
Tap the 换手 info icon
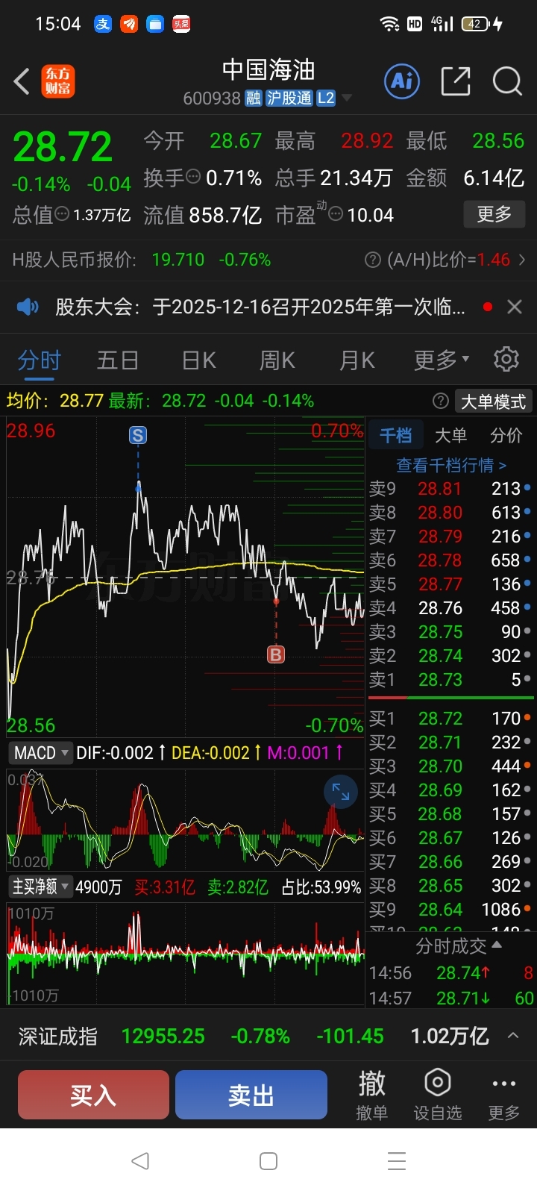pos(193,177)
